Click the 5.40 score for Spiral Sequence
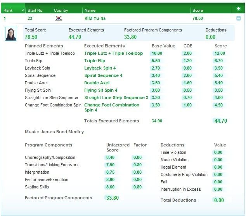The height and width of the screenshot is (216, 246). (x=218, y=75)
